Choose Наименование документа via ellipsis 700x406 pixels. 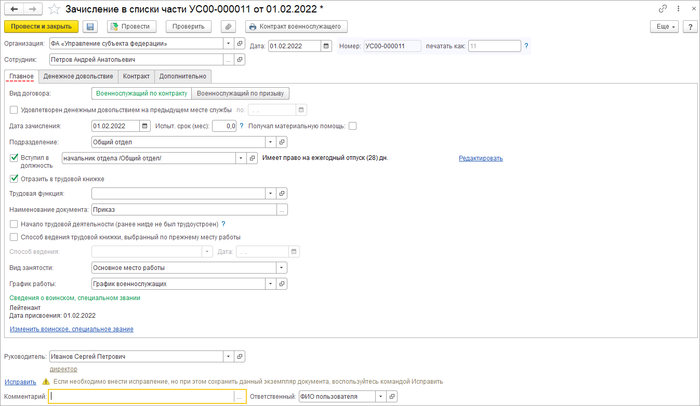click(282, 210)
